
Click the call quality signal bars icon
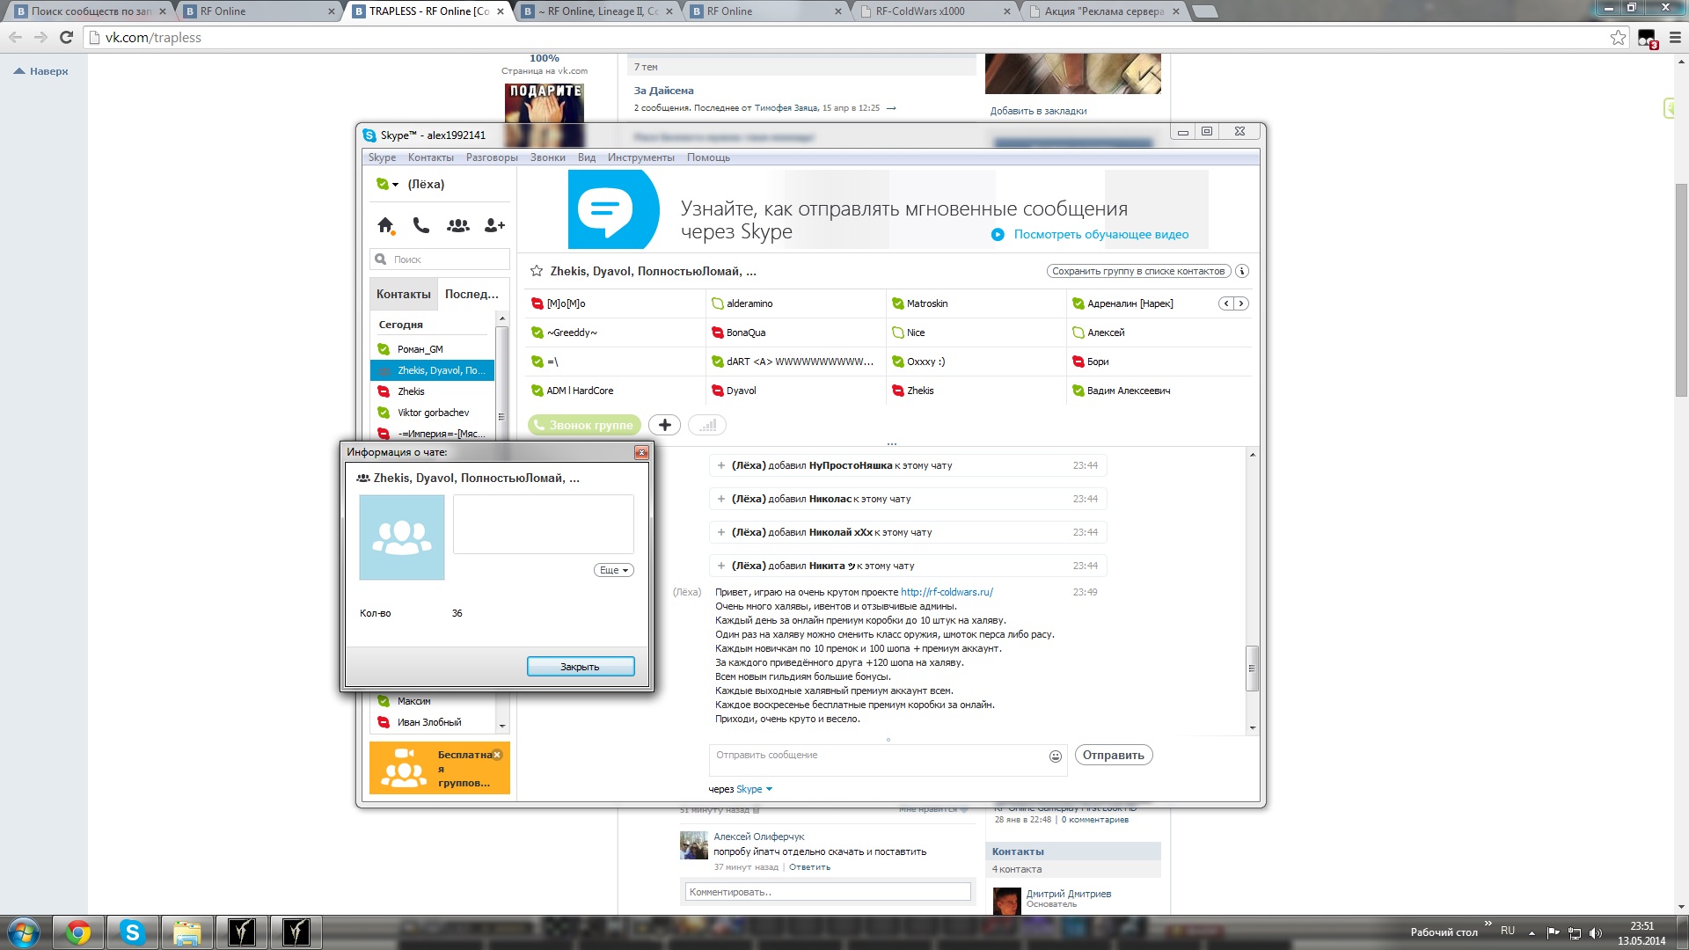click(707, 425)
